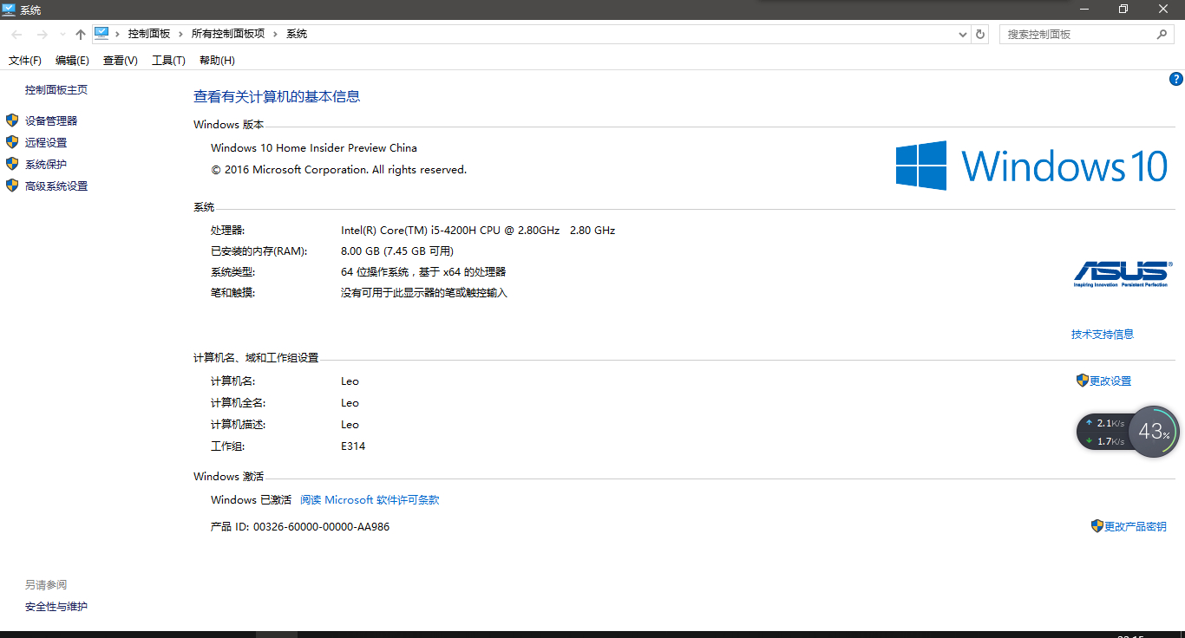Viewport: 1185px width, 638px height.
Task: Select the processor text Intel(R) Core(TM) i5-4200H
Action: point(478,231)
